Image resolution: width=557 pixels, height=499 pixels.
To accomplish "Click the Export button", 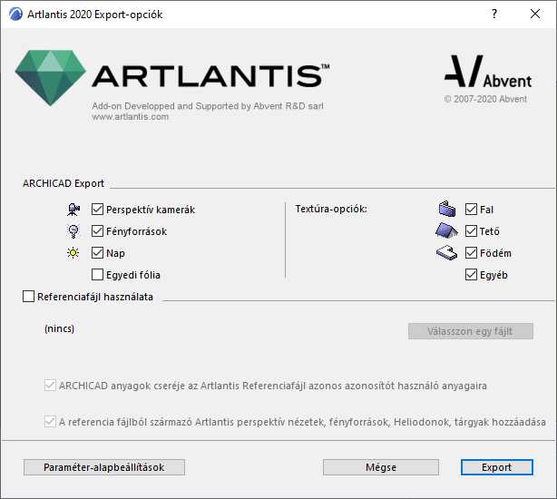I will pos(496,467).
